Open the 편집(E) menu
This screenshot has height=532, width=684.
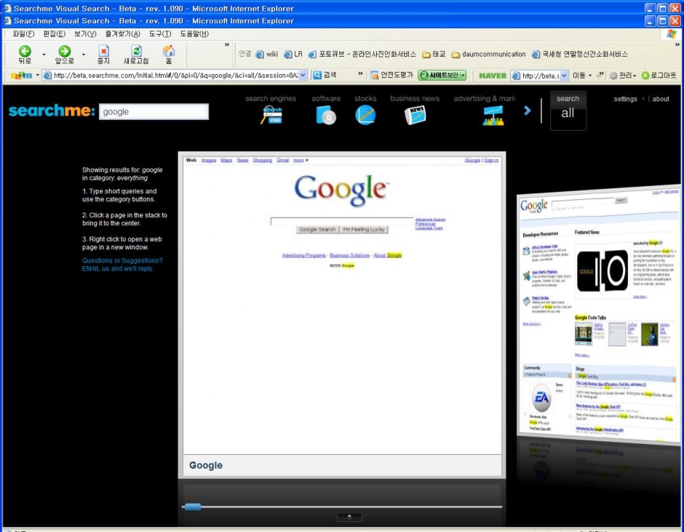pyautogui.click(x=54, y=33)
